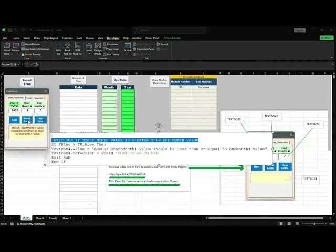Open the Picture Format tab

(172, 38)
